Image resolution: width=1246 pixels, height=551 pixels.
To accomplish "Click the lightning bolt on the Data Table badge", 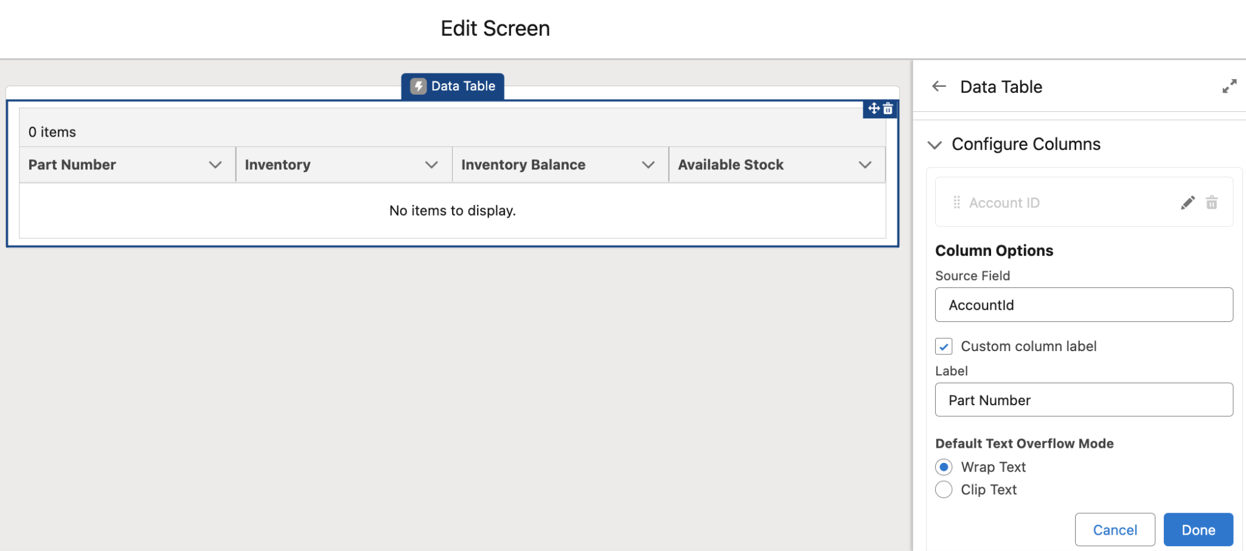I will 418,86.
